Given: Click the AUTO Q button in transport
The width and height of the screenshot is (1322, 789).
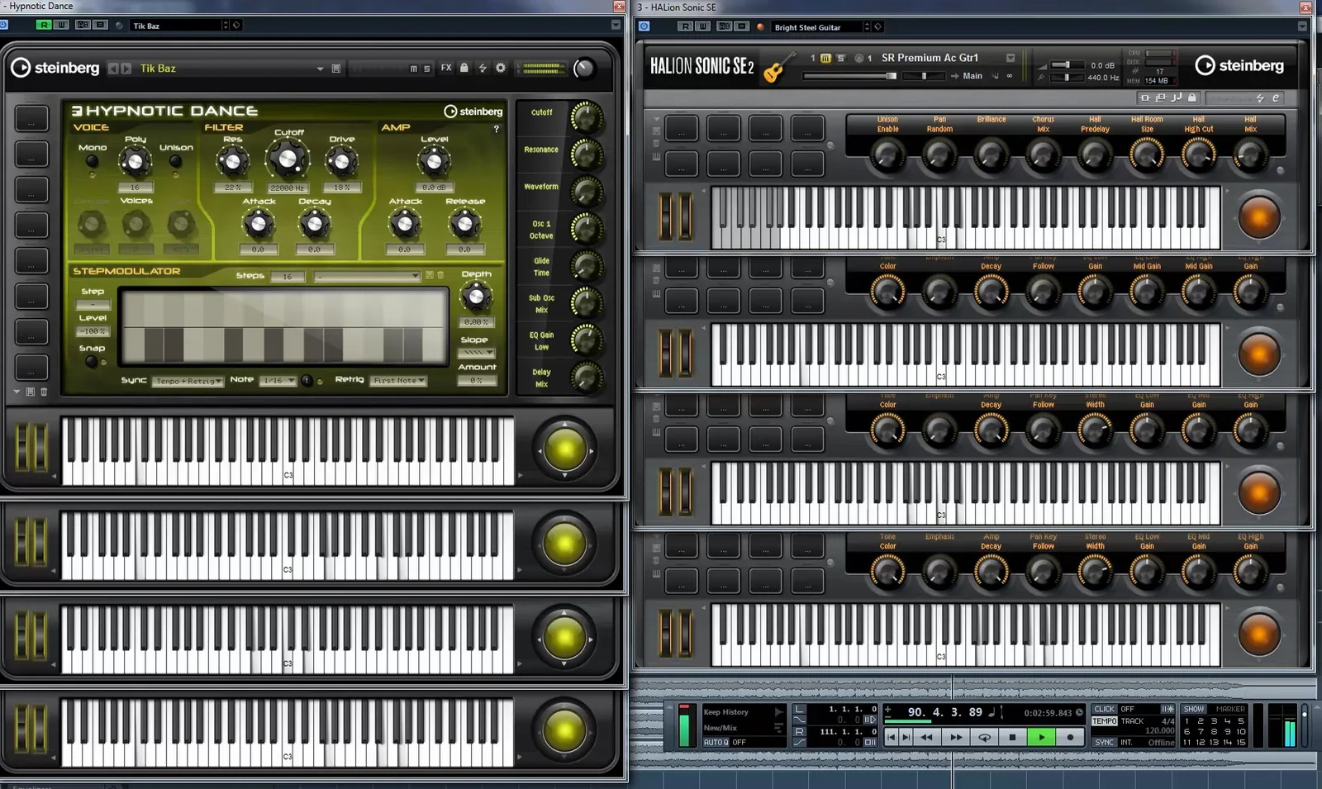Looking at the screenshot, I should 715,742.
